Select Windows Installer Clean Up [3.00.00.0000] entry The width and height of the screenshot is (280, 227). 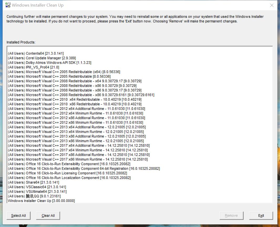coord(41,201)
